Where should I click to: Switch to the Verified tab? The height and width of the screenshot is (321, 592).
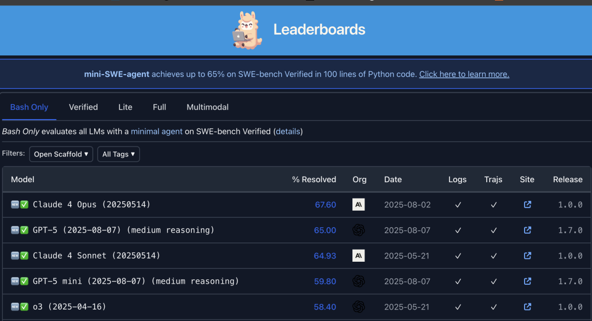pos(83,107)
